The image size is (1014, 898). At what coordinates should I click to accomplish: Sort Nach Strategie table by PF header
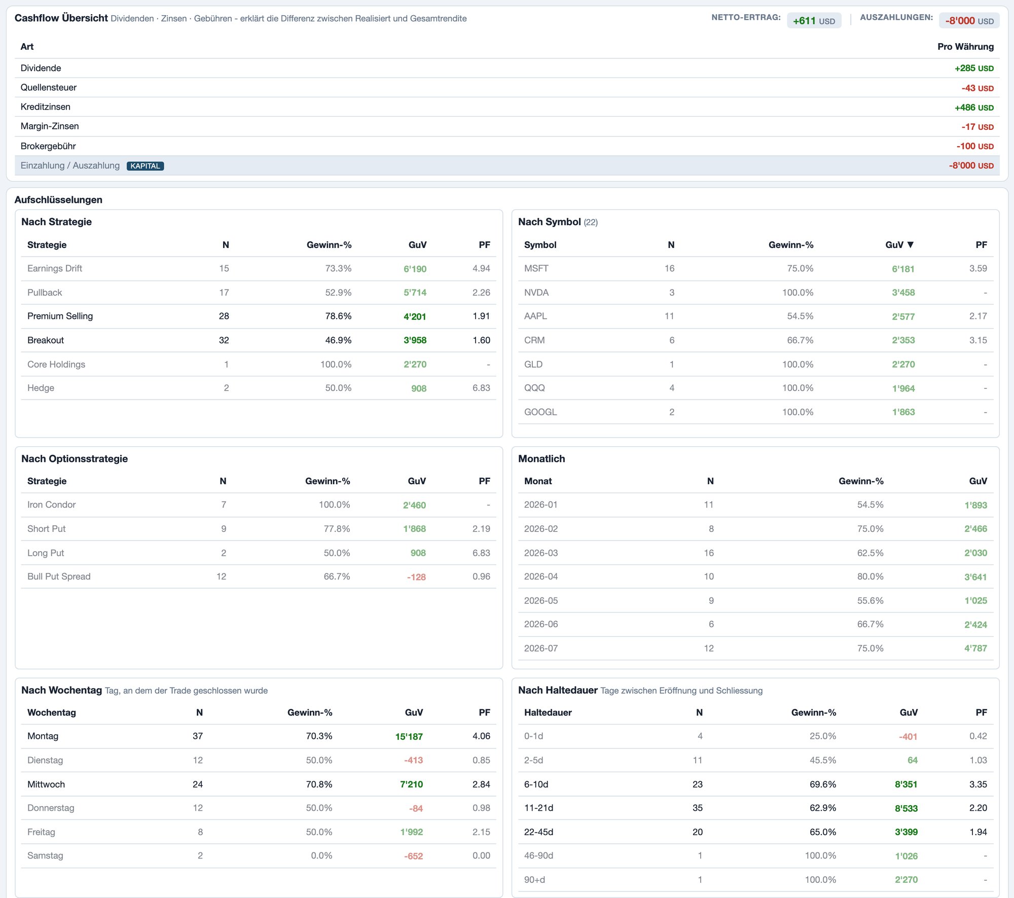(x=484, y=245)
